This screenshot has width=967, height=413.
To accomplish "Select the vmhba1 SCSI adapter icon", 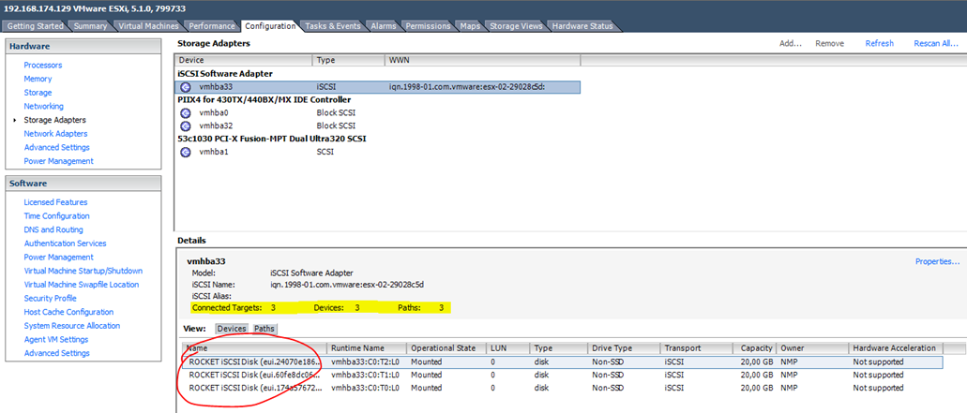I will pos(186,152).
